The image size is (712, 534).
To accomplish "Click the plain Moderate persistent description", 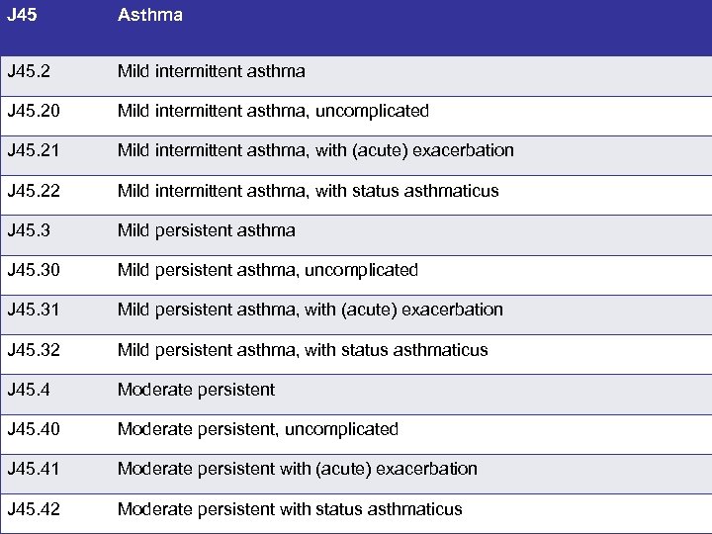I will pyautogui.click(x=196, y=390).
